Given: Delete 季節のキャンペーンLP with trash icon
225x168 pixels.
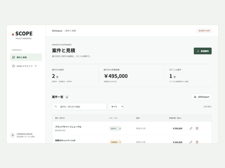Looking at the screenshot, I should tap(197, 142).
